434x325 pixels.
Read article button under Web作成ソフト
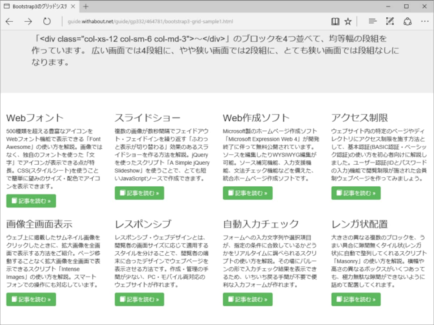(x=248, y=193)
